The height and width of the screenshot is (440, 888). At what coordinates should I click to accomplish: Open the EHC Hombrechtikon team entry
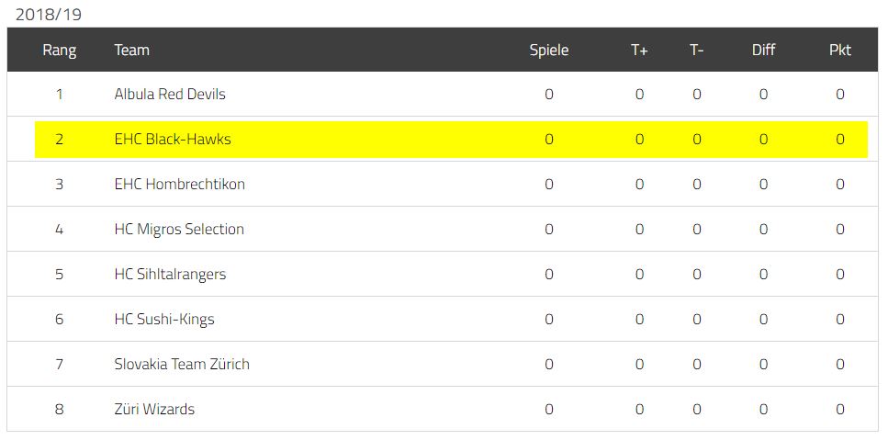click(179, 184)
